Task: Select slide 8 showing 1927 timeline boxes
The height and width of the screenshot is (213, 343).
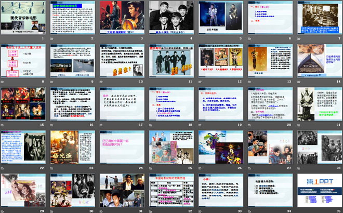Action: click(x=24, y=61)
